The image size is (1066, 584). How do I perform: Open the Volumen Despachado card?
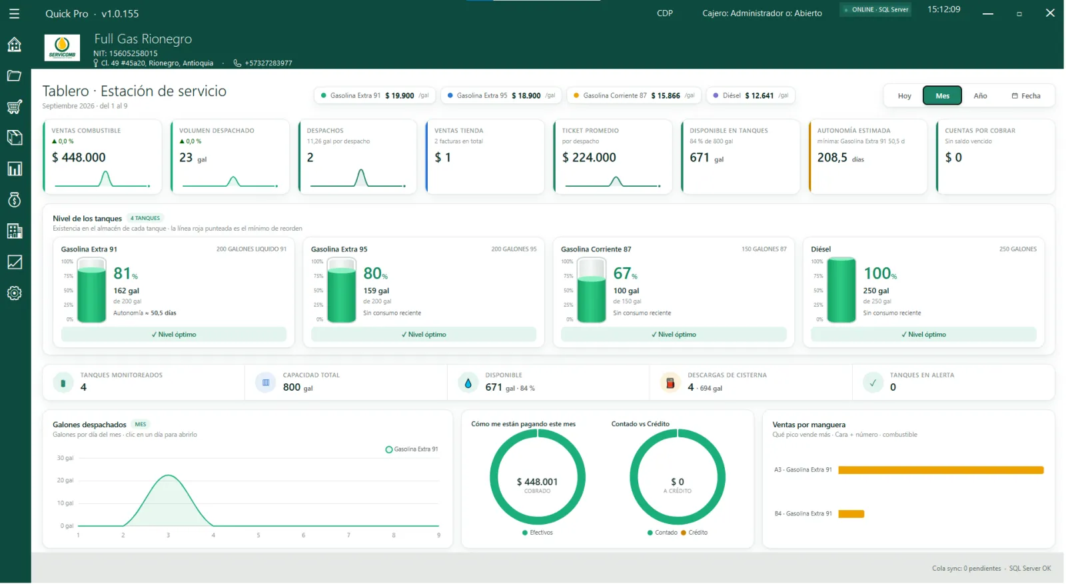(230, 157)
